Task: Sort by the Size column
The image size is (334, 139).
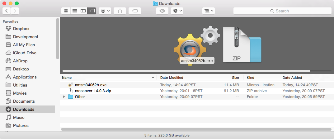Action: pyautogui.click(x=228, y=78)
